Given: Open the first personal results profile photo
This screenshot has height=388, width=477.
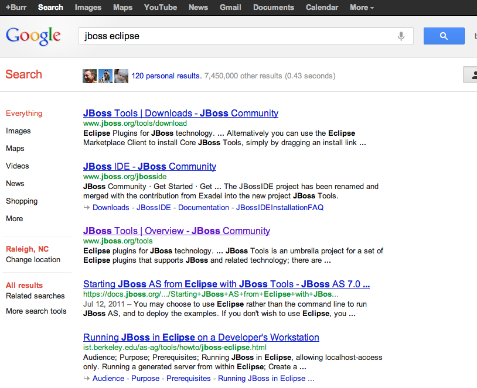Looking at the screenshot, I should (x=90, y=76).
